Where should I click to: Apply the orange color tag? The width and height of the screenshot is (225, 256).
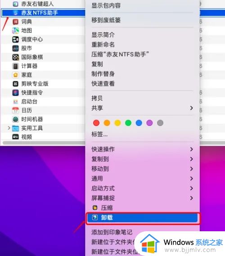(107, 123)
